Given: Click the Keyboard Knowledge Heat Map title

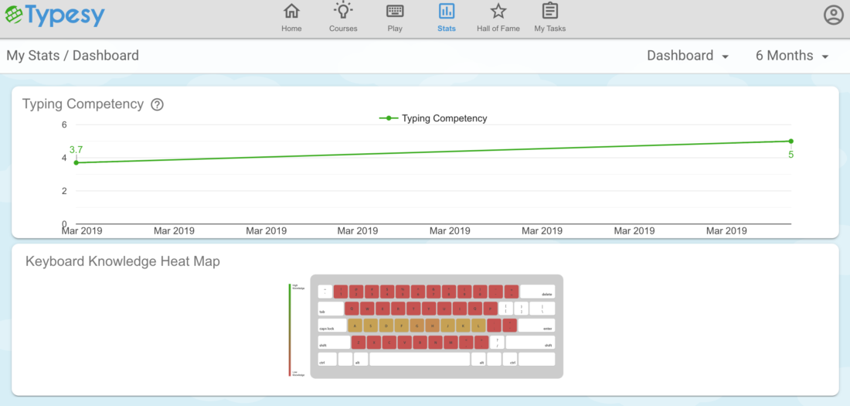Looking at the screenshot, I should coord(123,261).
